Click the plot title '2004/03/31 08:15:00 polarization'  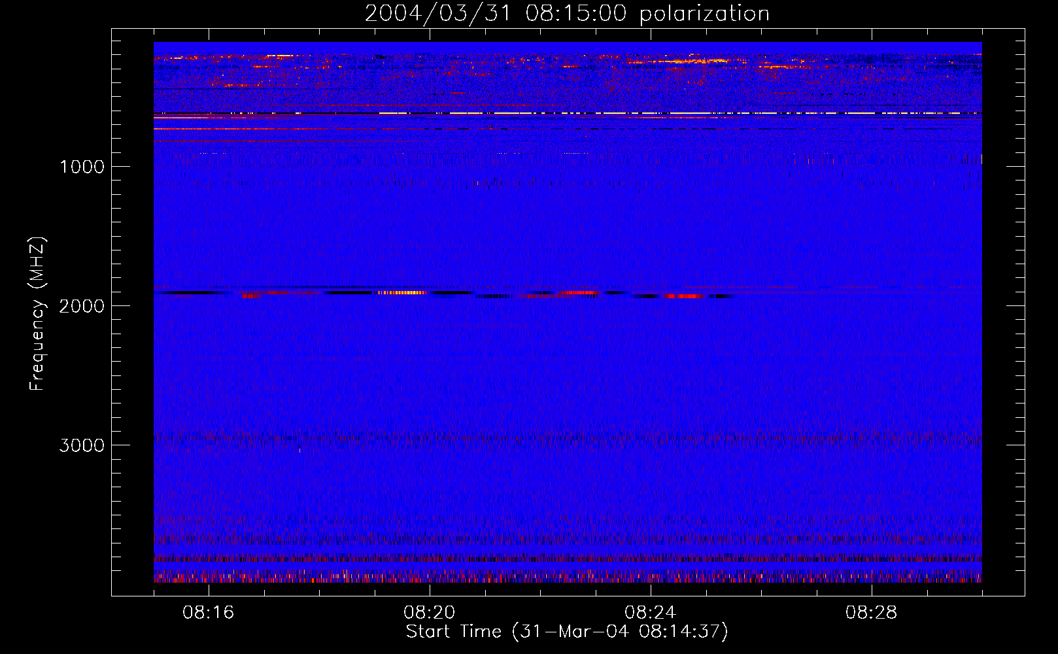point(567,14)
